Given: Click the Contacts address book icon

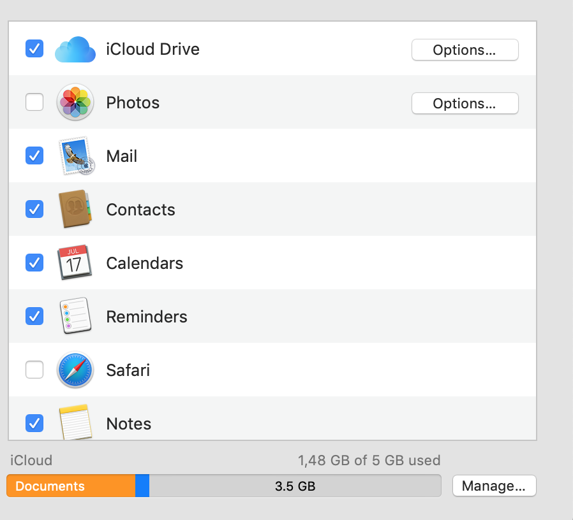Looking at the screenshot, I should (x=75, y=209).
